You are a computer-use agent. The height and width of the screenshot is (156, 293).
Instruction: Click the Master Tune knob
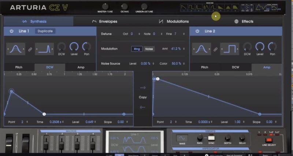(x=105, y=7)
